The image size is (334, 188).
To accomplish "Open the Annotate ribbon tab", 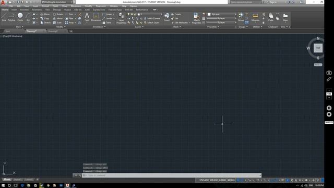I will (x=24, y=9).
